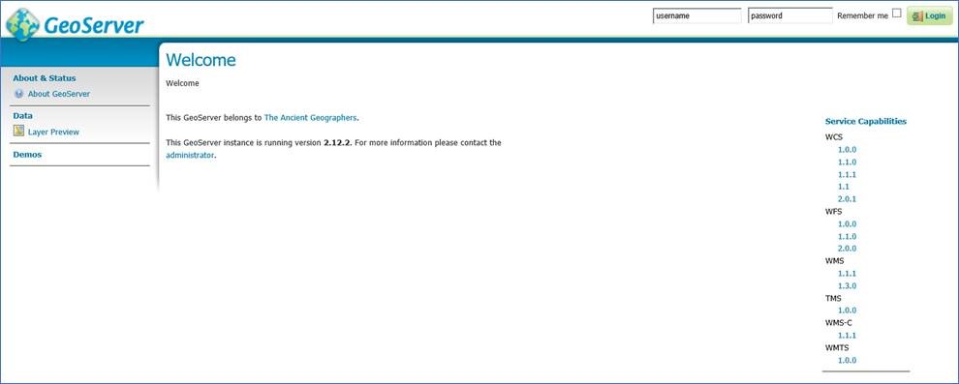Click the GeoServer logo
The height and width of the screenshot is (384, 959).
click(76, 24)
